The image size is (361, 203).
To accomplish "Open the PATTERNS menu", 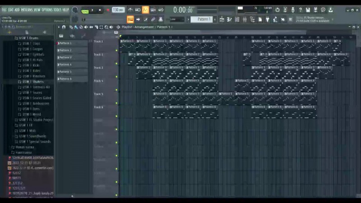I will point(27,10).
